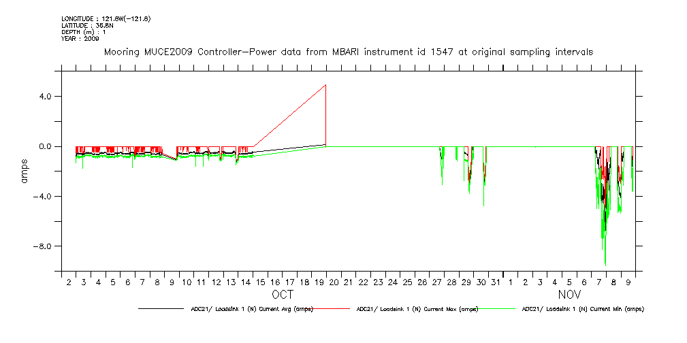Click the LONGITUDE header text
The image size is (687, 343).
pyautogui.click(x=106, y=18)
